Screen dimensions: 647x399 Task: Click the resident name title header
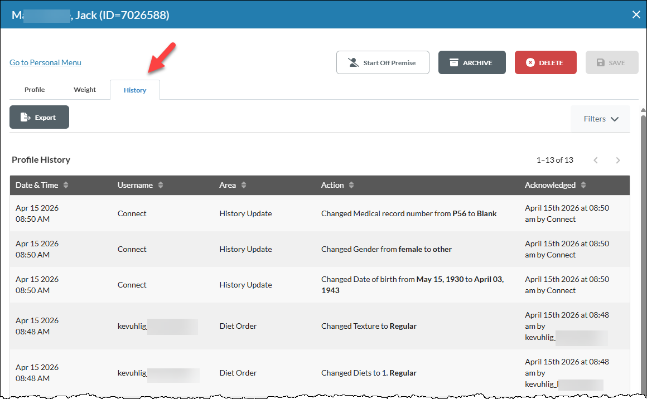pos(90,15)
